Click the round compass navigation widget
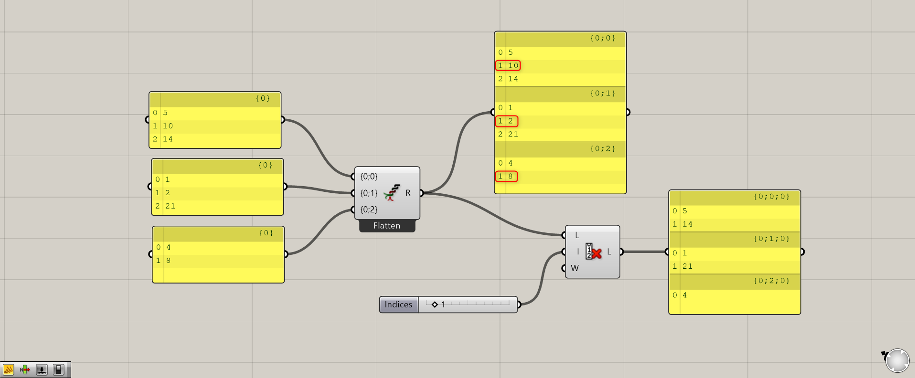915x378 pixels. click(897, 360)
